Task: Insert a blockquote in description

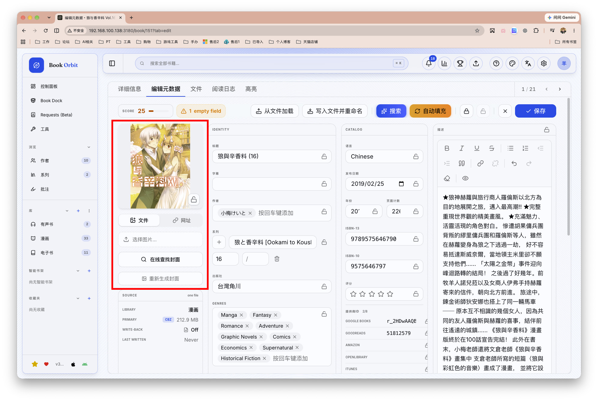Action: point(461,163)
